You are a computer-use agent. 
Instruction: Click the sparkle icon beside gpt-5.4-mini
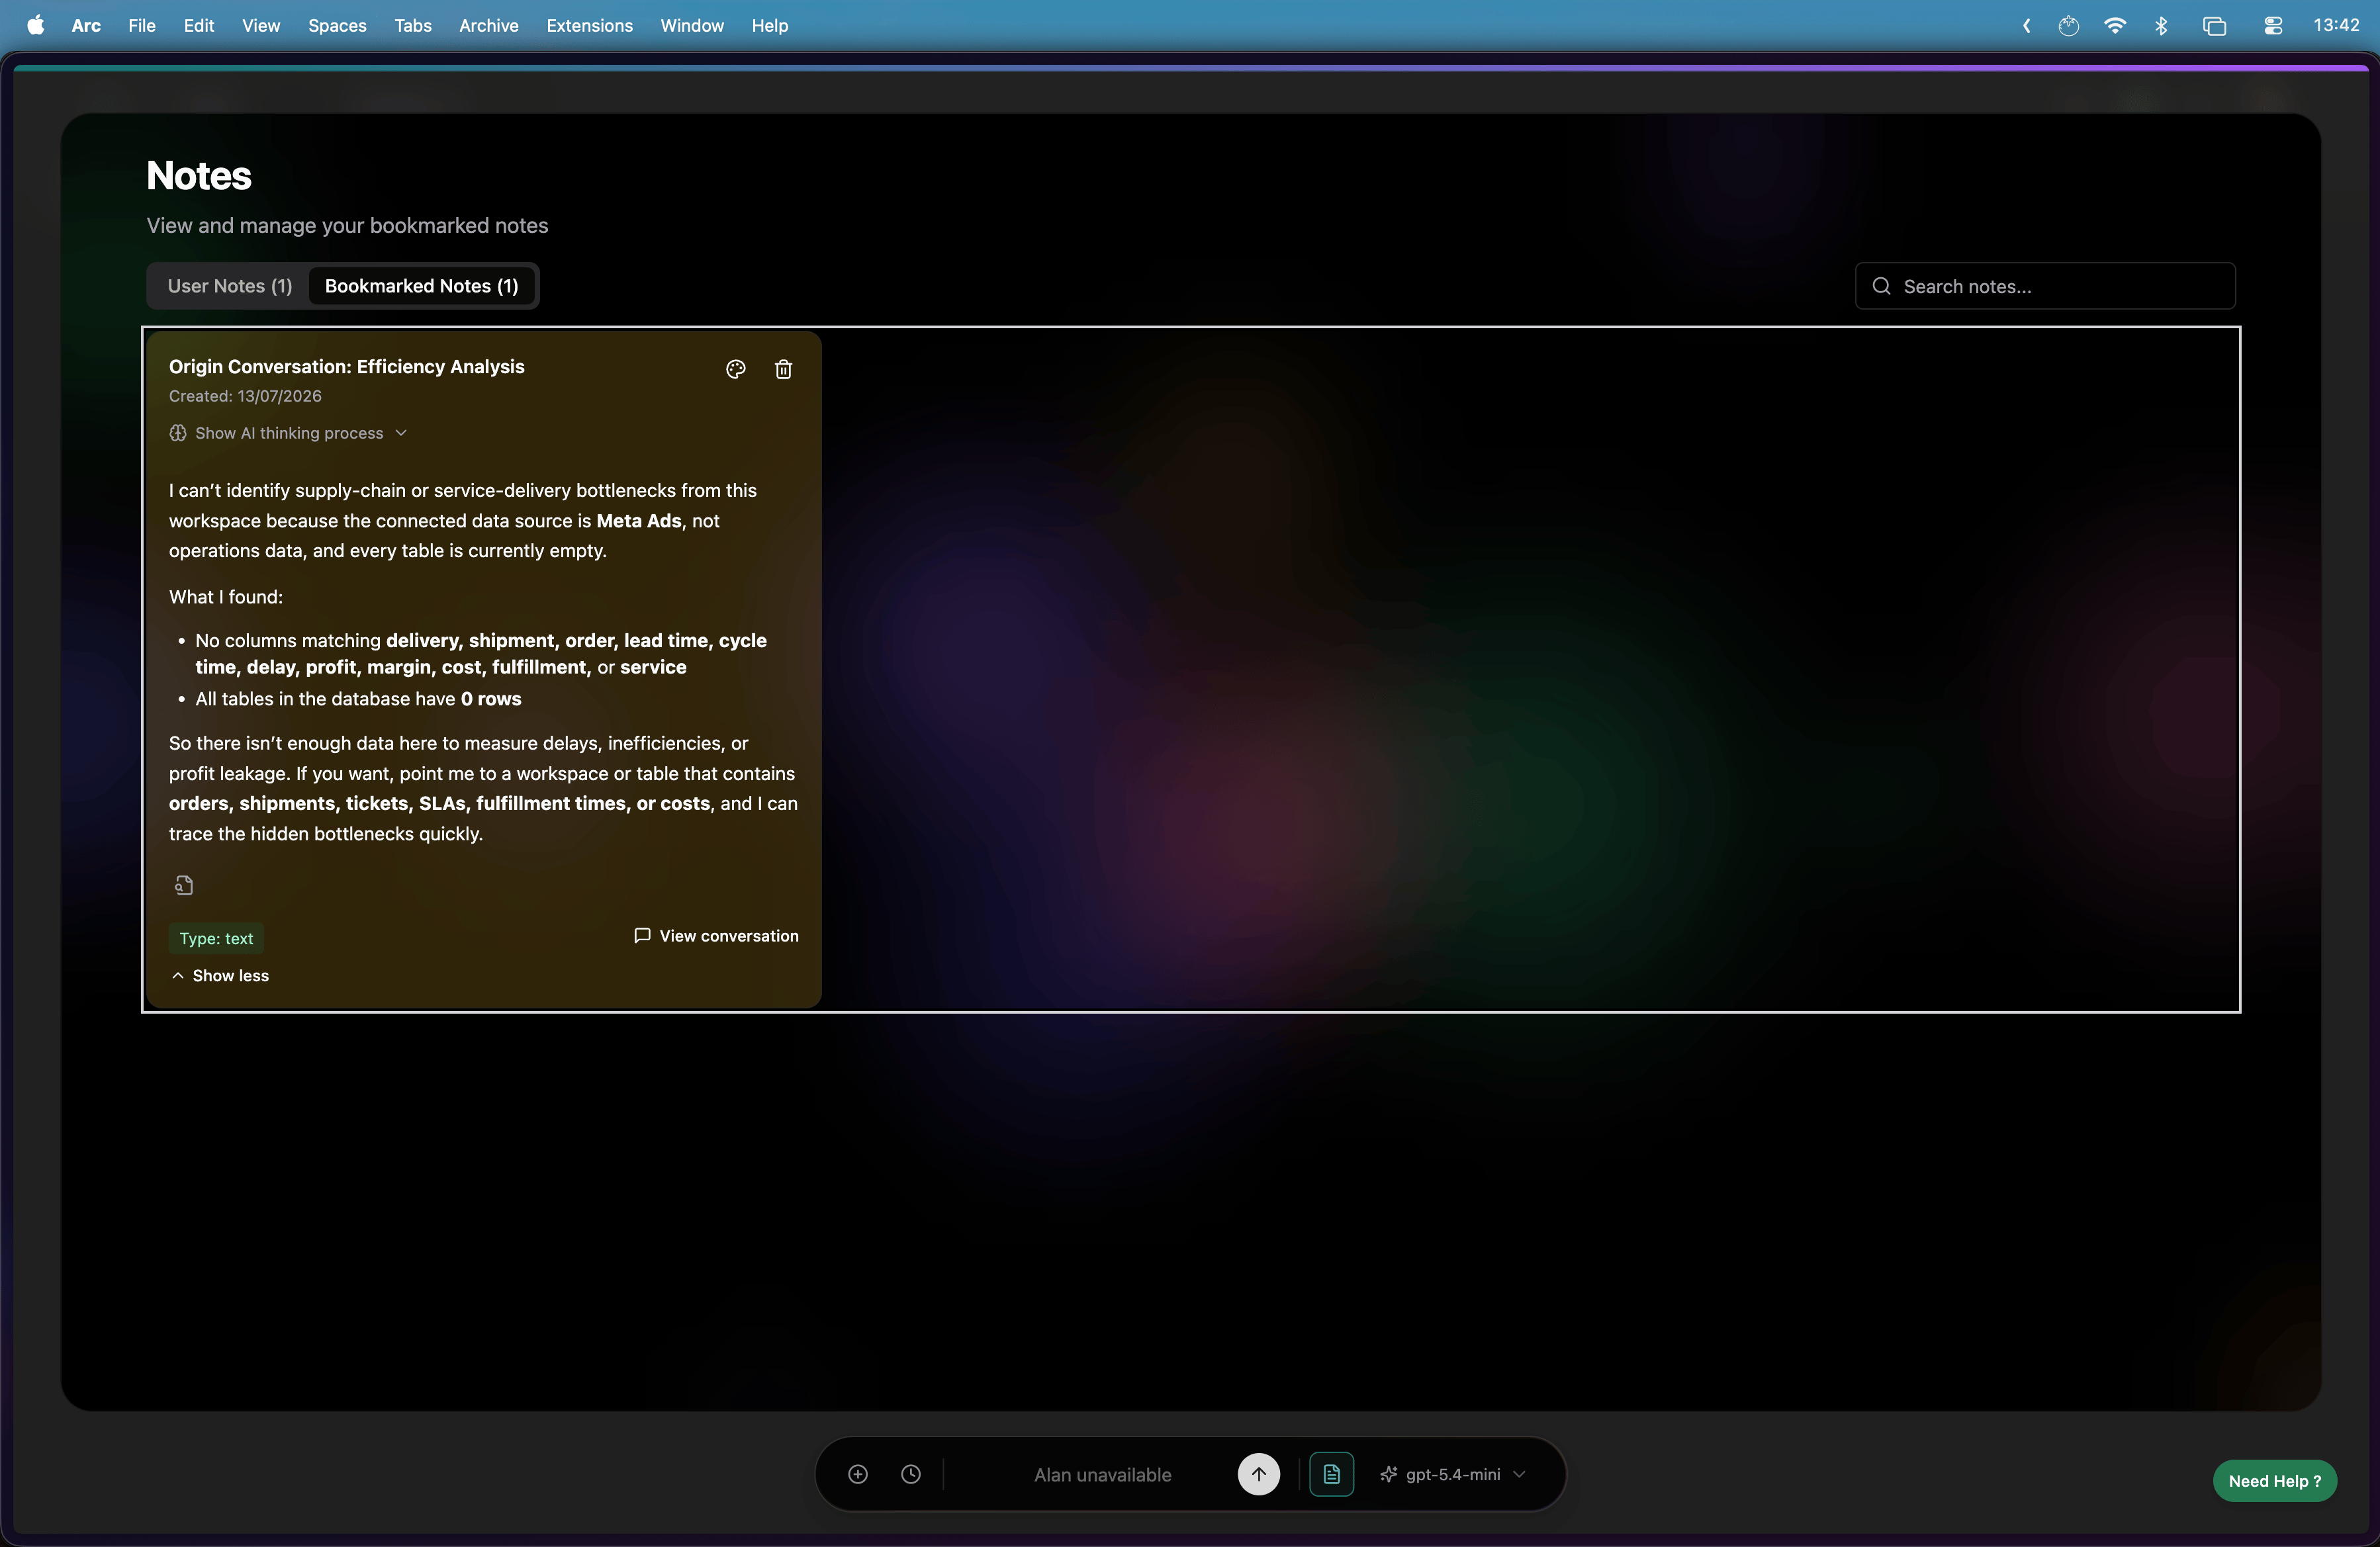coord(1388,1474)
